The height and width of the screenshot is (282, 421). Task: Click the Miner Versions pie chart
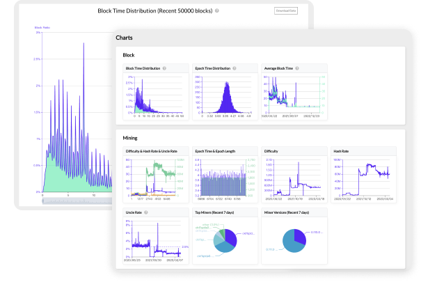(294, 238)
